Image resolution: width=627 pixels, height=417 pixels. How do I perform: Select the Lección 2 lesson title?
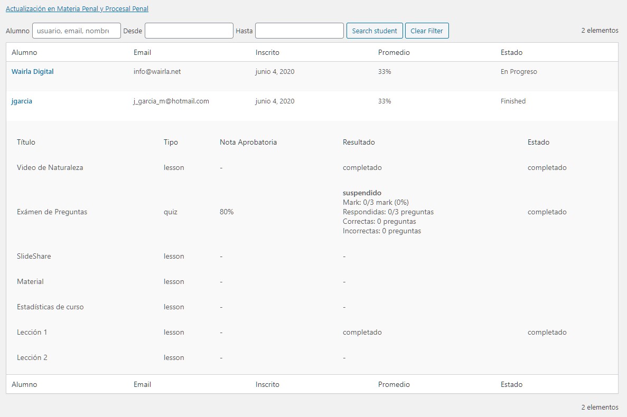pyautogui.click(x=32, y=357)
